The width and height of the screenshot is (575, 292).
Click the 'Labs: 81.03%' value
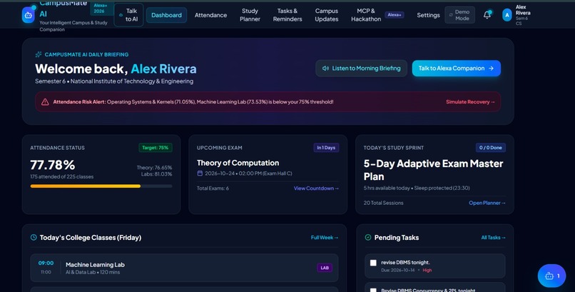tap(156, 174)
